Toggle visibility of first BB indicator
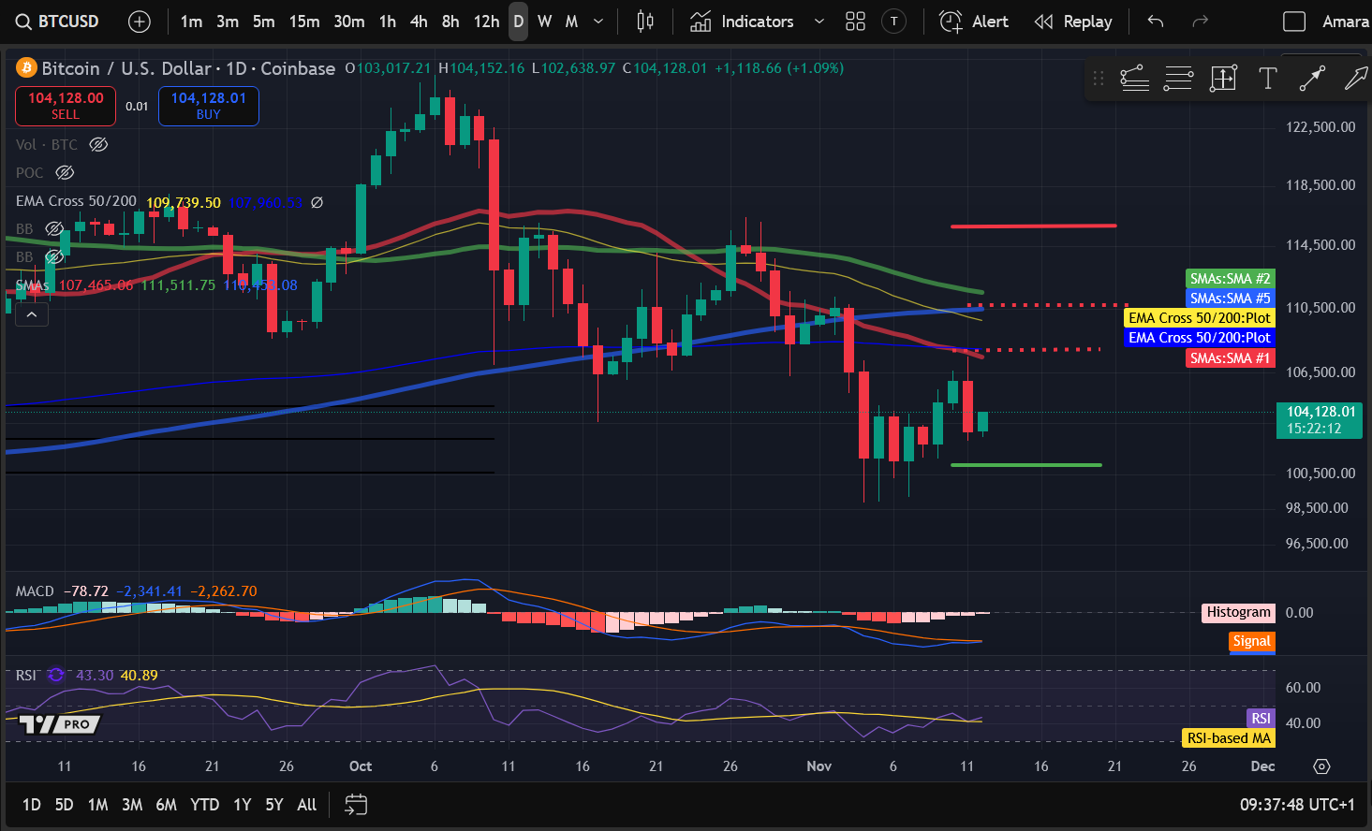1372x831 pixels. click(54, 228)
